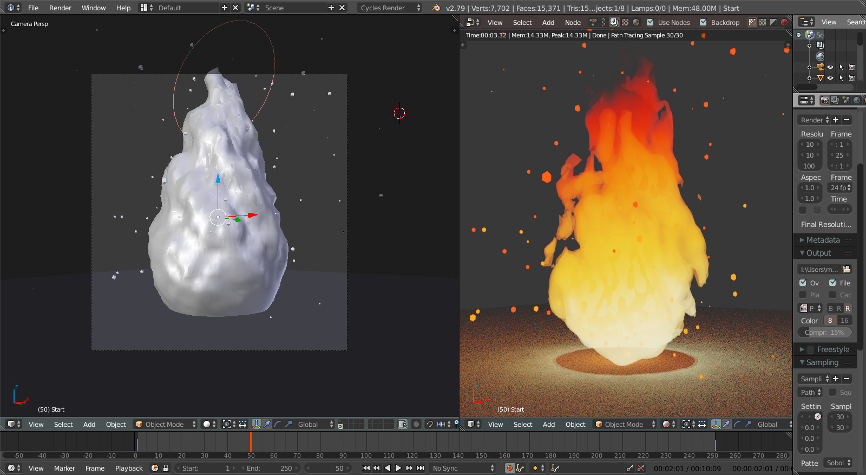This screenshot has height=475, width=866.
Task: Open the Window menu
Action: point(94,8)
